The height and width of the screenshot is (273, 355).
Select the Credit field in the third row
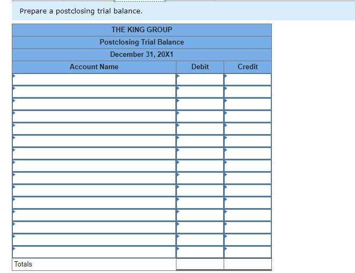[248, 104]
